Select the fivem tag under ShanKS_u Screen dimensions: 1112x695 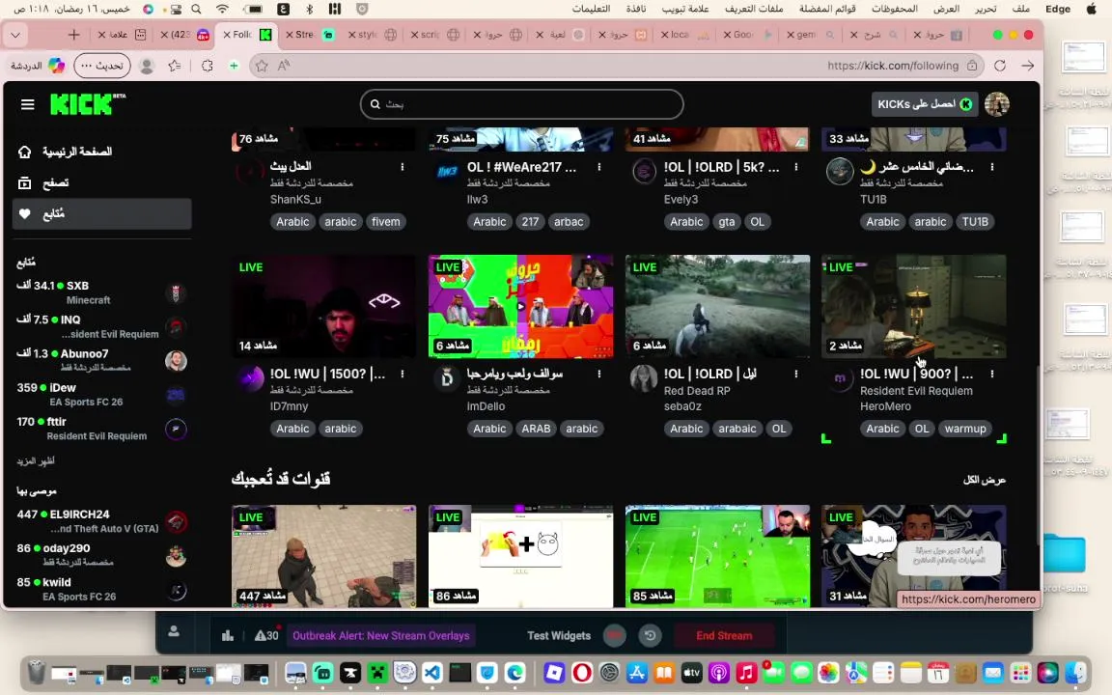[x=386, y=222]
